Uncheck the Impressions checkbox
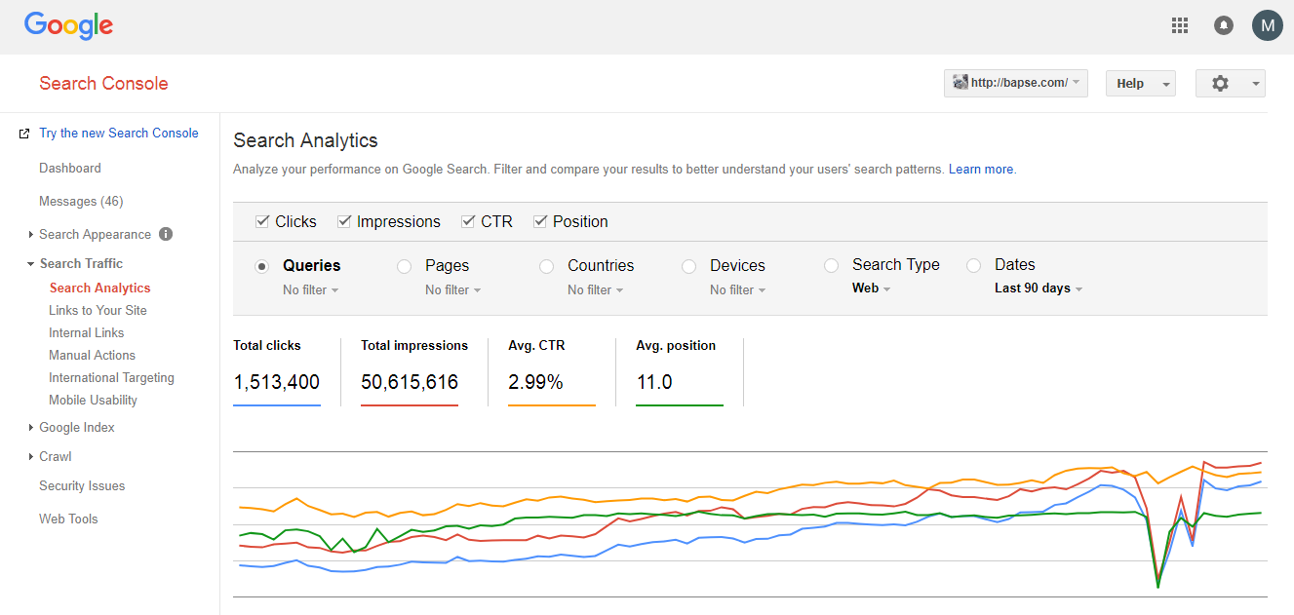This screenshot has height=615, width=1294. tap(344, 221)
